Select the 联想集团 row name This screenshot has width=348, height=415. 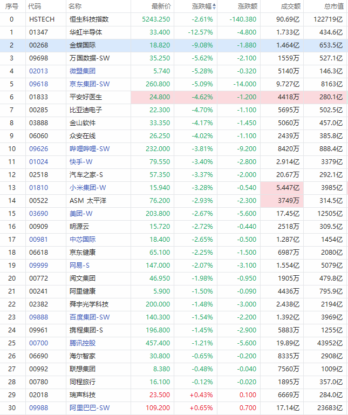[83, 369]
